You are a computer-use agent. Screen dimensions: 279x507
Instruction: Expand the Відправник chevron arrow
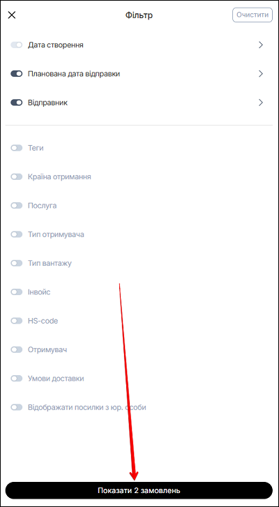pos(261,103)
